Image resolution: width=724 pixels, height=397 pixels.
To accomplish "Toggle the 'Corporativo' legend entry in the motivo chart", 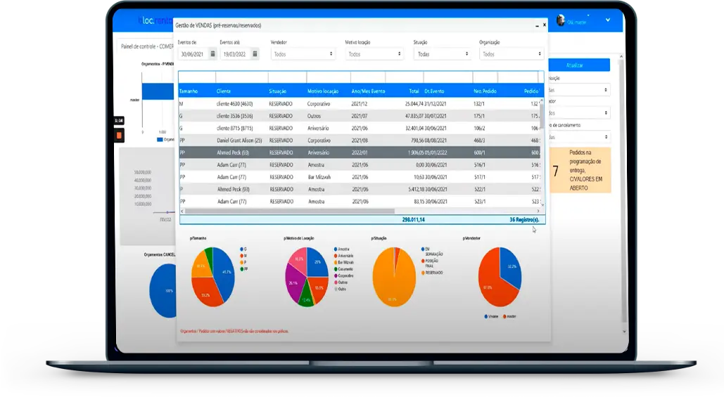I will [x=345, y=275].
